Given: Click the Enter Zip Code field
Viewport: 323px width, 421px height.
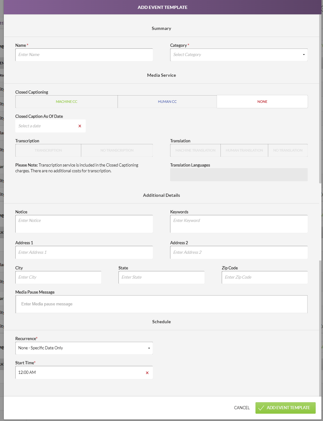Looking at the screenshot, I should pos(265,277).
